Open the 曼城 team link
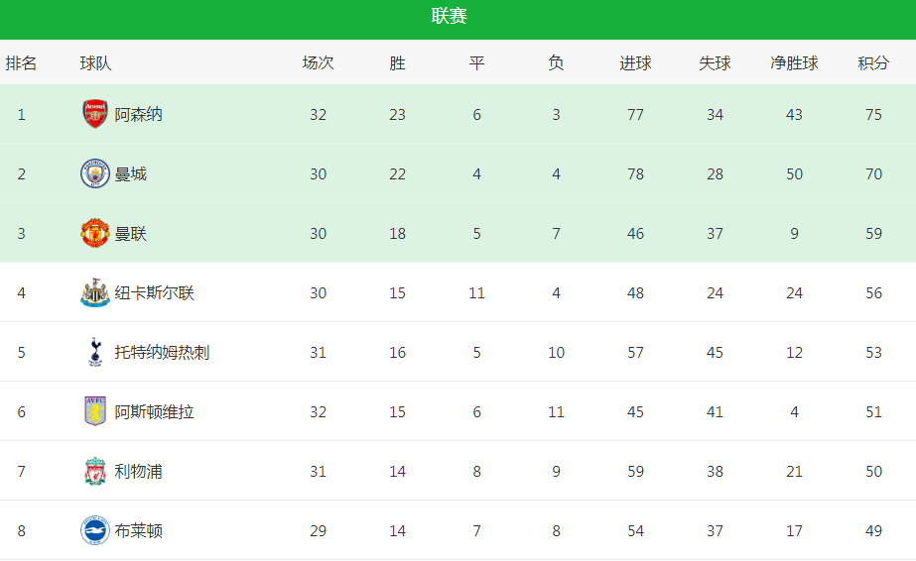The image size is (916, 561). 131,174
